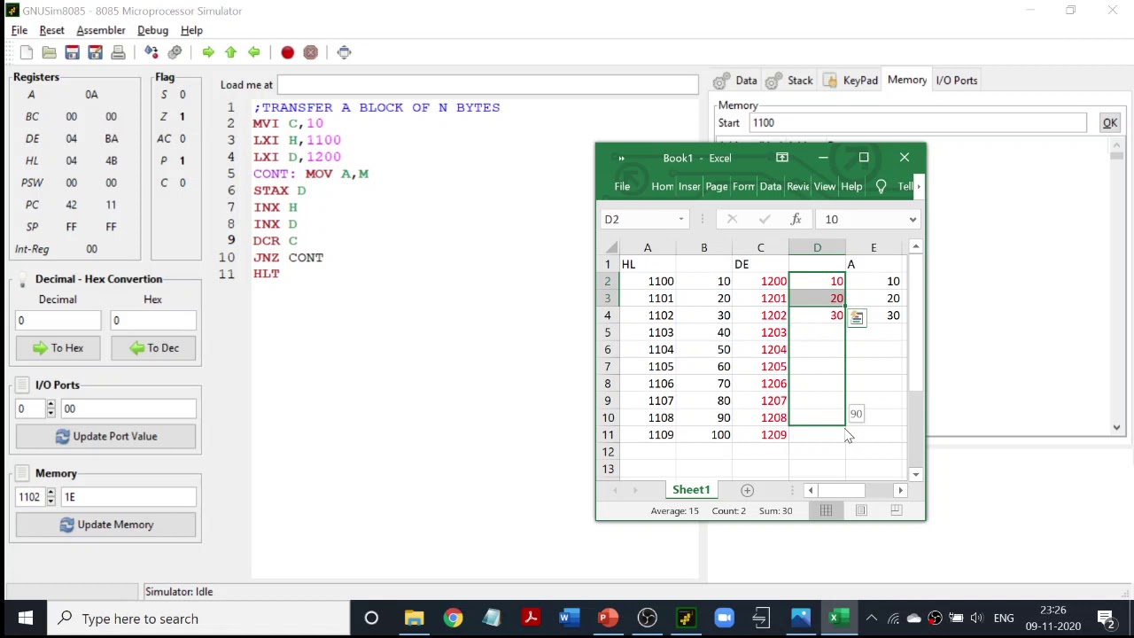Toggle Decimal - Hex Convertion panel expander

22,279
